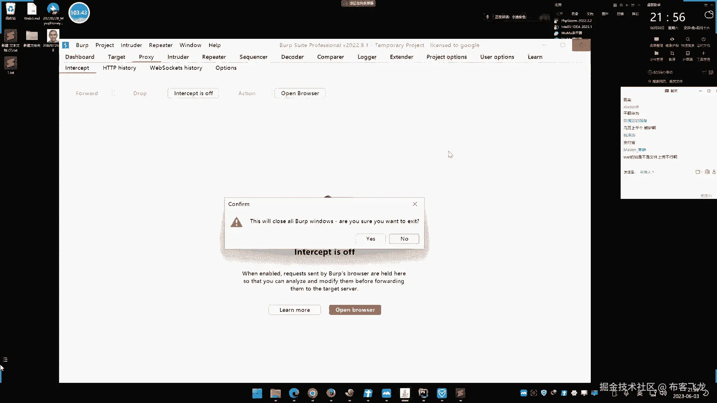Open the Recycle Bin desktop icon
Screen dimensions: 717x403
click(x=10, y=9)
